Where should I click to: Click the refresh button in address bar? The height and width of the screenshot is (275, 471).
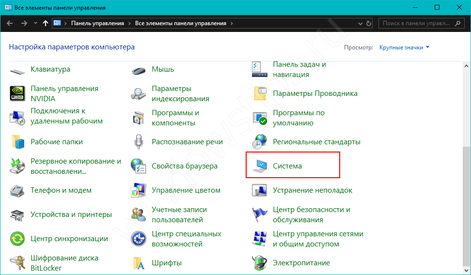click(369, 23)
